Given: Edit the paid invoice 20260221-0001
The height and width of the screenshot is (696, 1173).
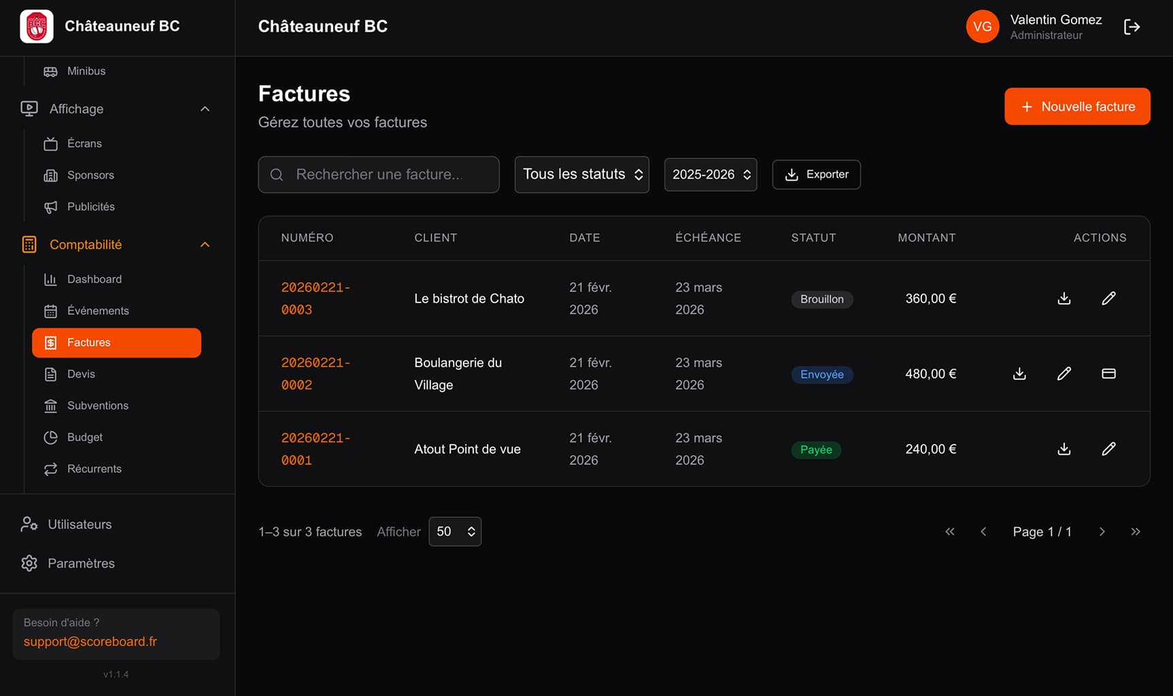Looking at the screenshot, I should coord(1108,449).
